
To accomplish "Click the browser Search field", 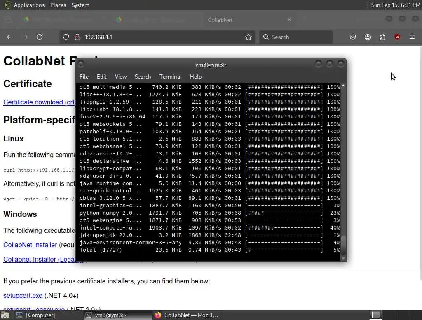I will [296, 37].
